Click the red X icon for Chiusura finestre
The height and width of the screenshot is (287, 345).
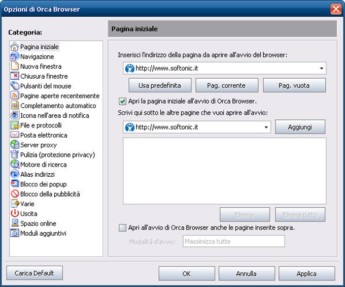pos(15,76)
